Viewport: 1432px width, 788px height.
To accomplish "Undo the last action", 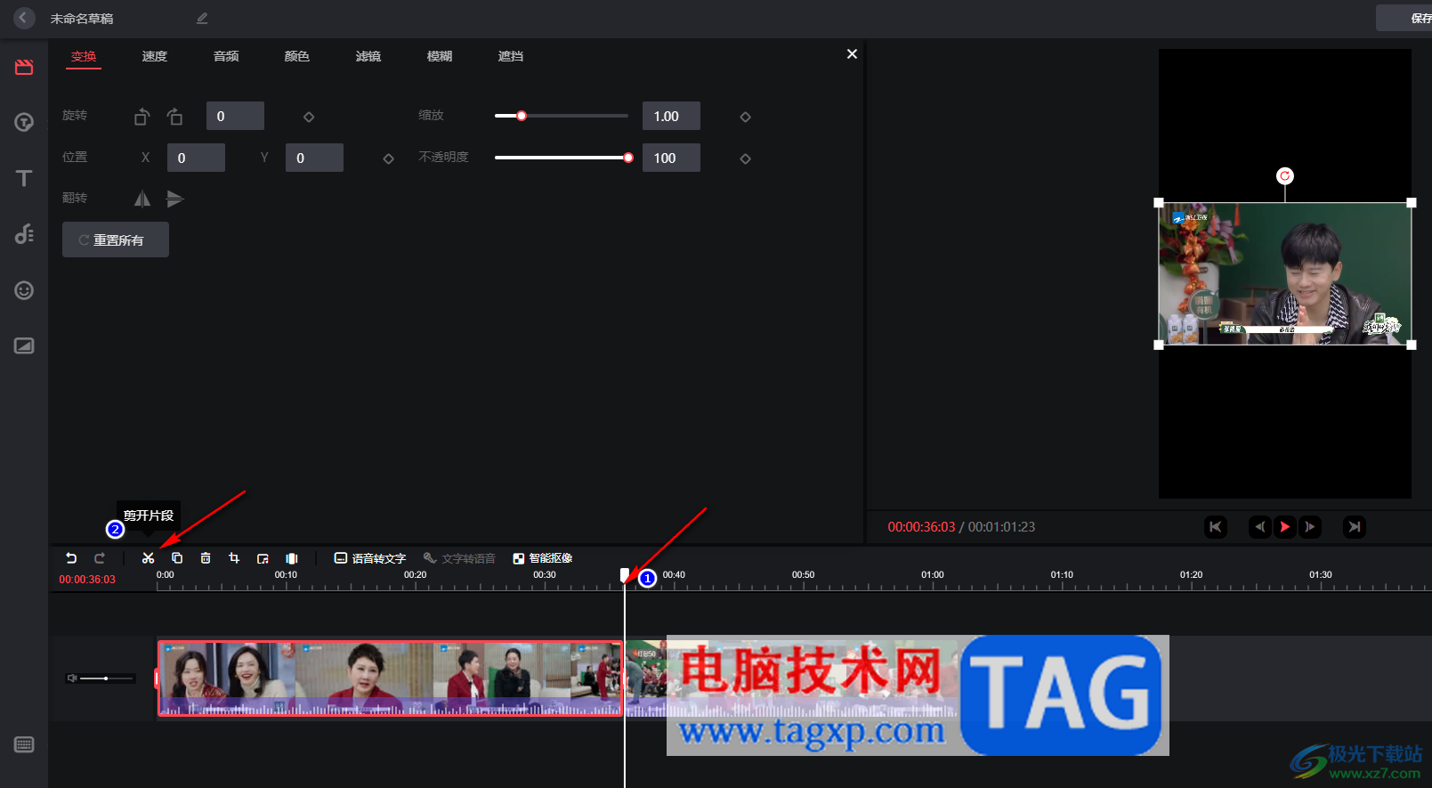I will [x=71, y=558].
